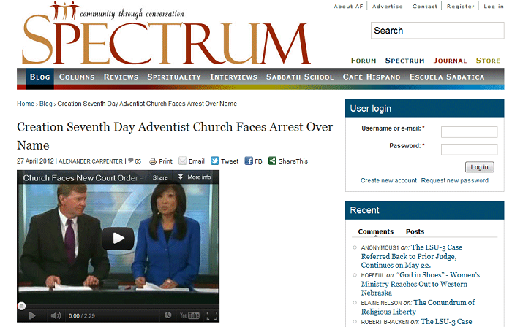512x327 pixels.
Task: Play the video using center play button
Action: 118,239
